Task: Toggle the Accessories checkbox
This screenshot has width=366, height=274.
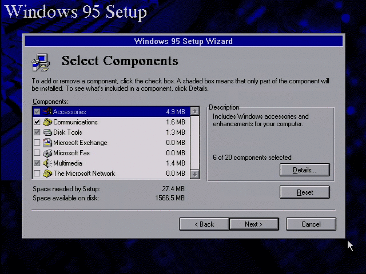Action: tap(37, 112)
